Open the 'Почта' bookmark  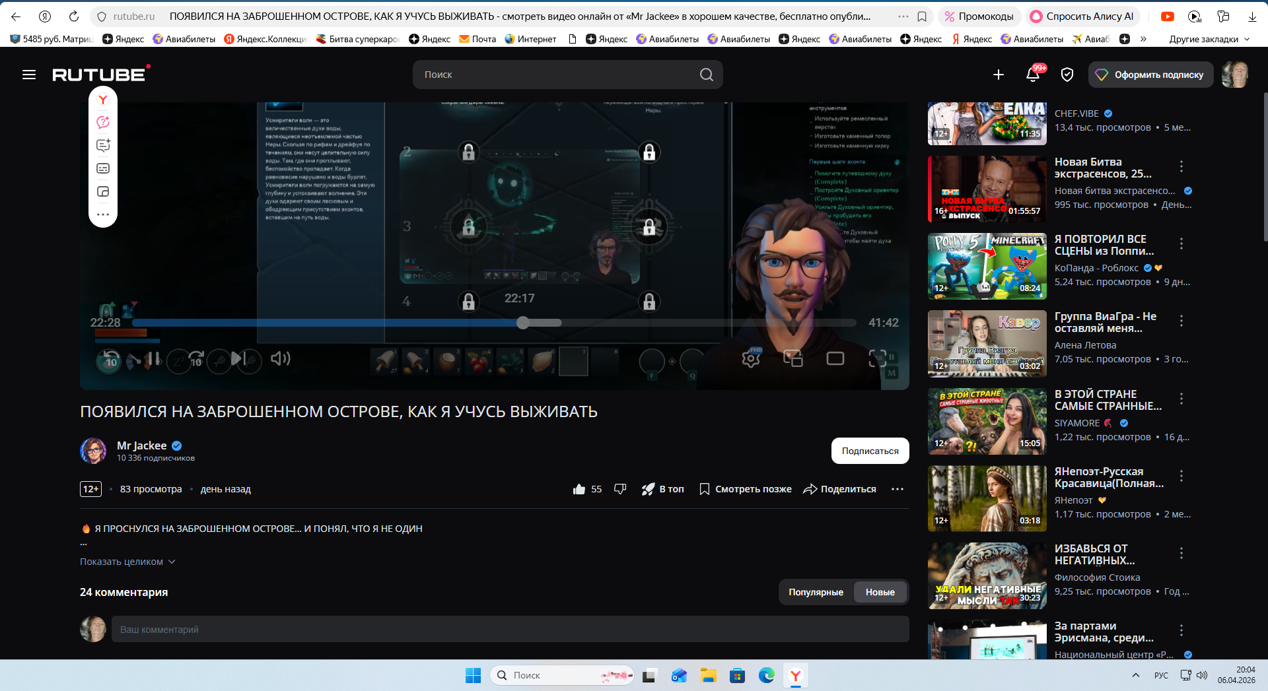point(477,39)
